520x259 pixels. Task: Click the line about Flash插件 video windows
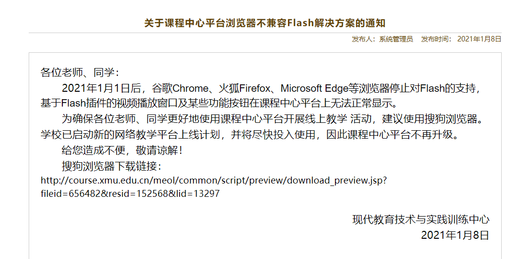coord(219,104)
